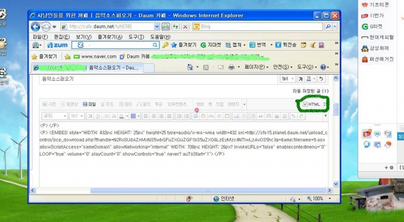The image size is (404, 222).
Task: Open the 11번가 shortcut in sidebar
Action: pos(376,15)
